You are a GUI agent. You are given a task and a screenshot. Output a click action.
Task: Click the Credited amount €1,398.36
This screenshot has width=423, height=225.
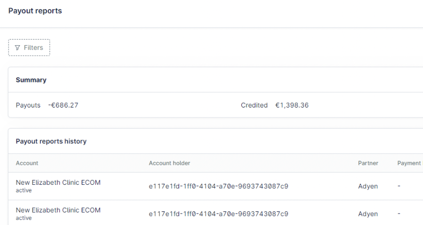tap(292, 105)
